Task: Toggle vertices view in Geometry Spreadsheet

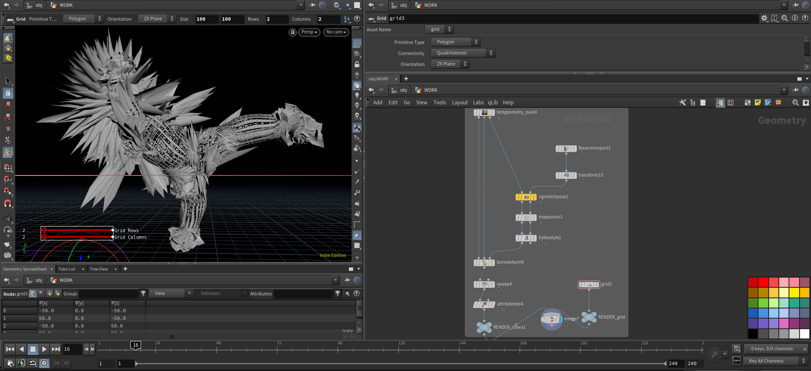Action: coord(41,293)
